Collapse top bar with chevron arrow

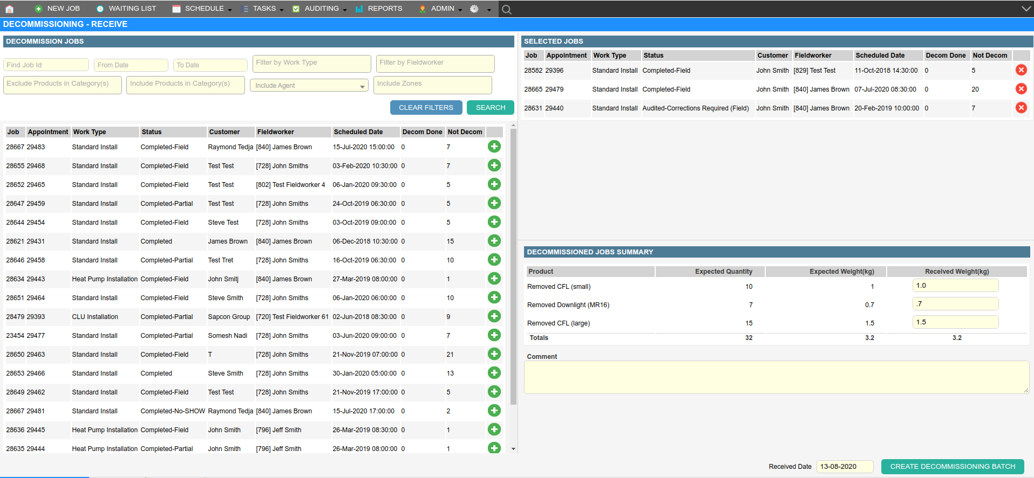(1026, 9)
